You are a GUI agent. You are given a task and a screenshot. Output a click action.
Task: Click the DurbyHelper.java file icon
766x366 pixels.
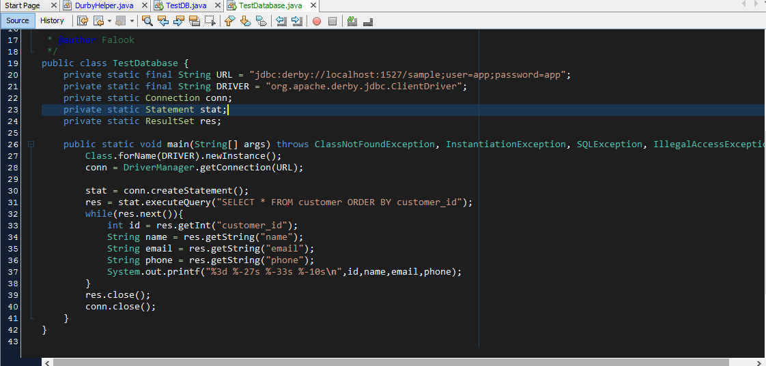[68, 6]
